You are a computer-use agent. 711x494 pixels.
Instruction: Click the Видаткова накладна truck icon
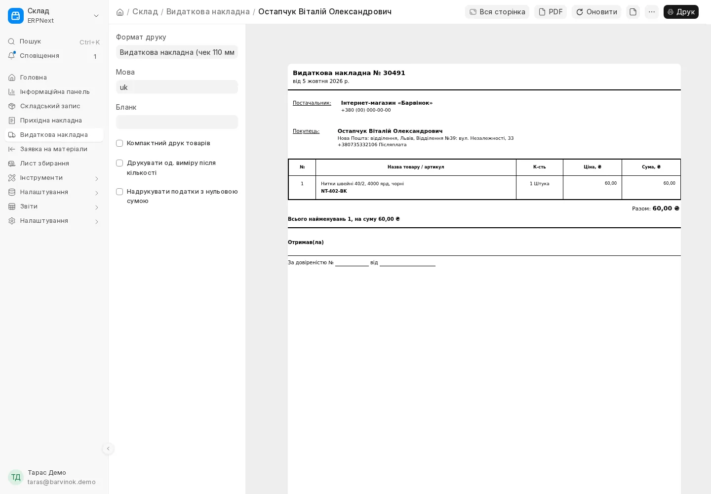tap(12, 135)
